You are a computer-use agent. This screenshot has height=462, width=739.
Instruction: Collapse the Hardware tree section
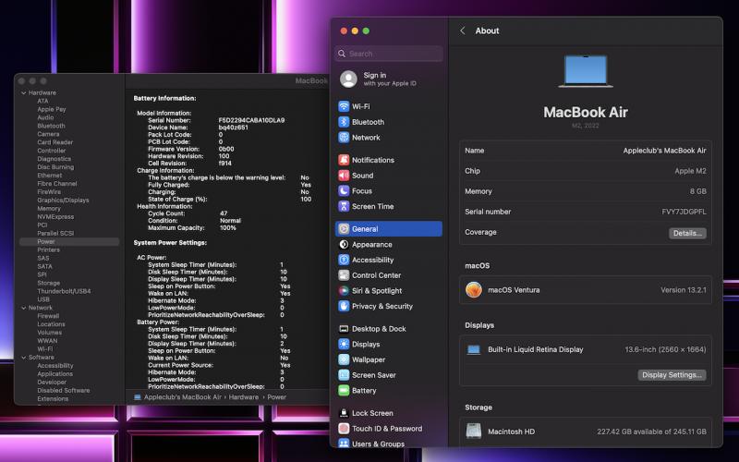[24, 93]
